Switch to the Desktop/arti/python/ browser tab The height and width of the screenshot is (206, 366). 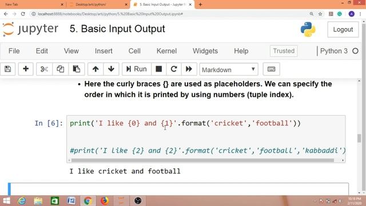(98, 5)
